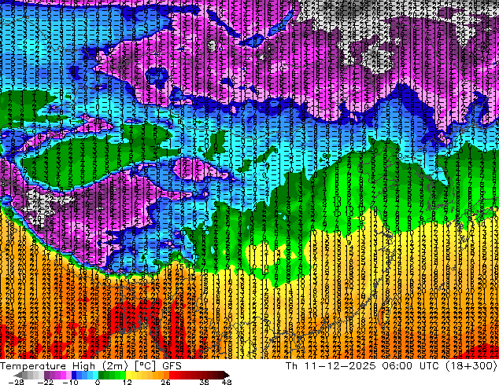The width and height of the screenshot is (499, 385).
Task: Click the '0' legend value
Action: click(98, 382)
